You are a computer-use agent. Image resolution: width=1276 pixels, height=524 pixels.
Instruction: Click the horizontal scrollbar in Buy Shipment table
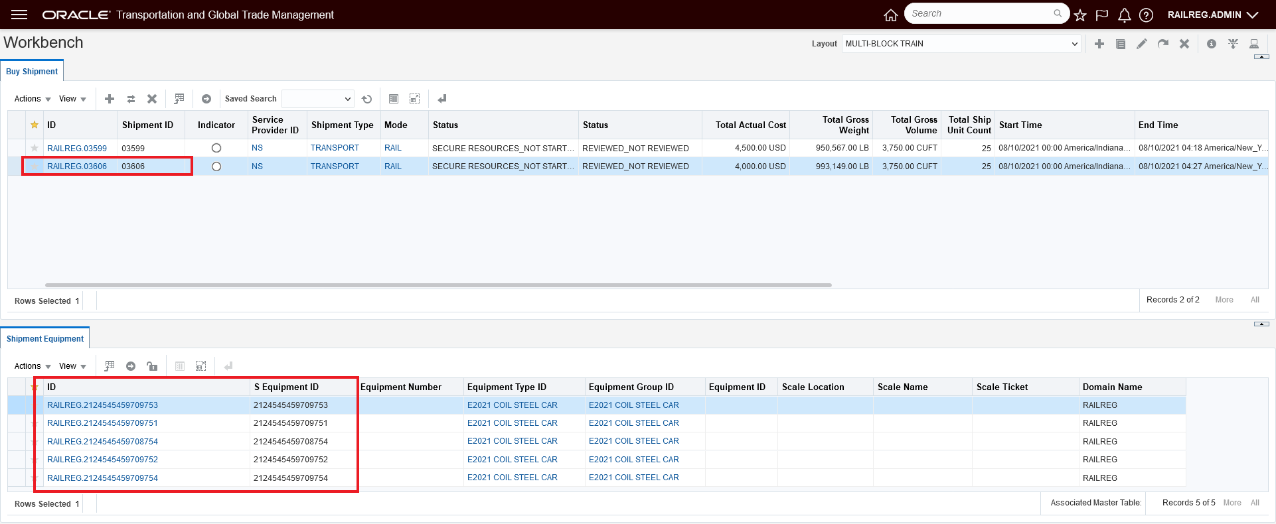pyautogui.click(x=438, y=285)
